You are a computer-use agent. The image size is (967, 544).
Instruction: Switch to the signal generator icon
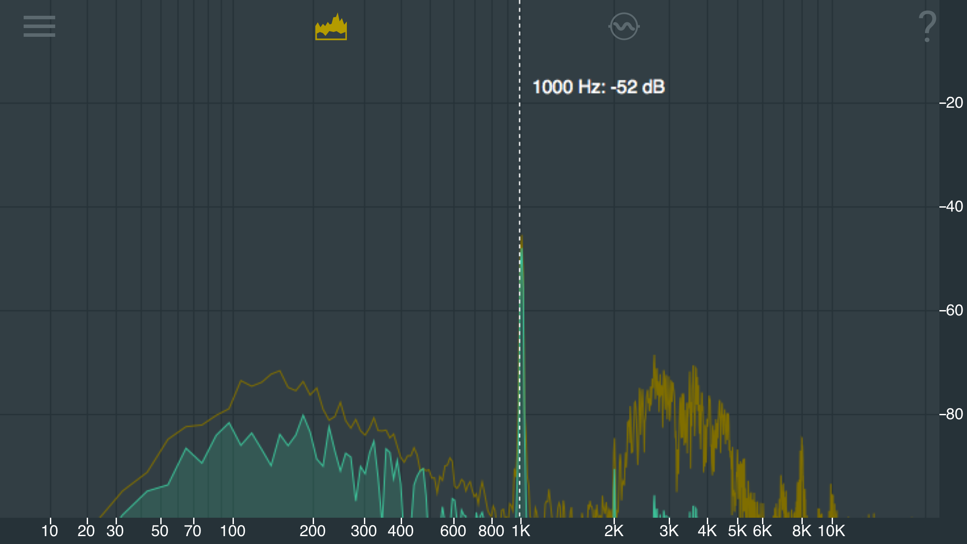(x=624, y=26)
